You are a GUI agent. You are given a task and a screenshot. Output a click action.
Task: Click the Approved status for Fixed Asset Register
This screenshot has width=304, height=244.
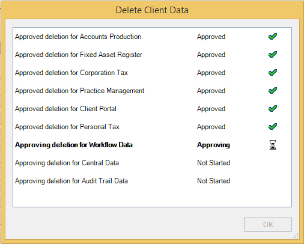[x=211, y=55]
